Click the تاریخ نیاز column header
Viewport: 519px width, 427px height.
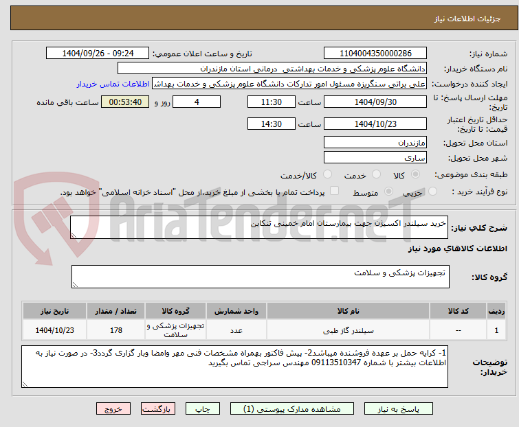click(x=54, y=311)
